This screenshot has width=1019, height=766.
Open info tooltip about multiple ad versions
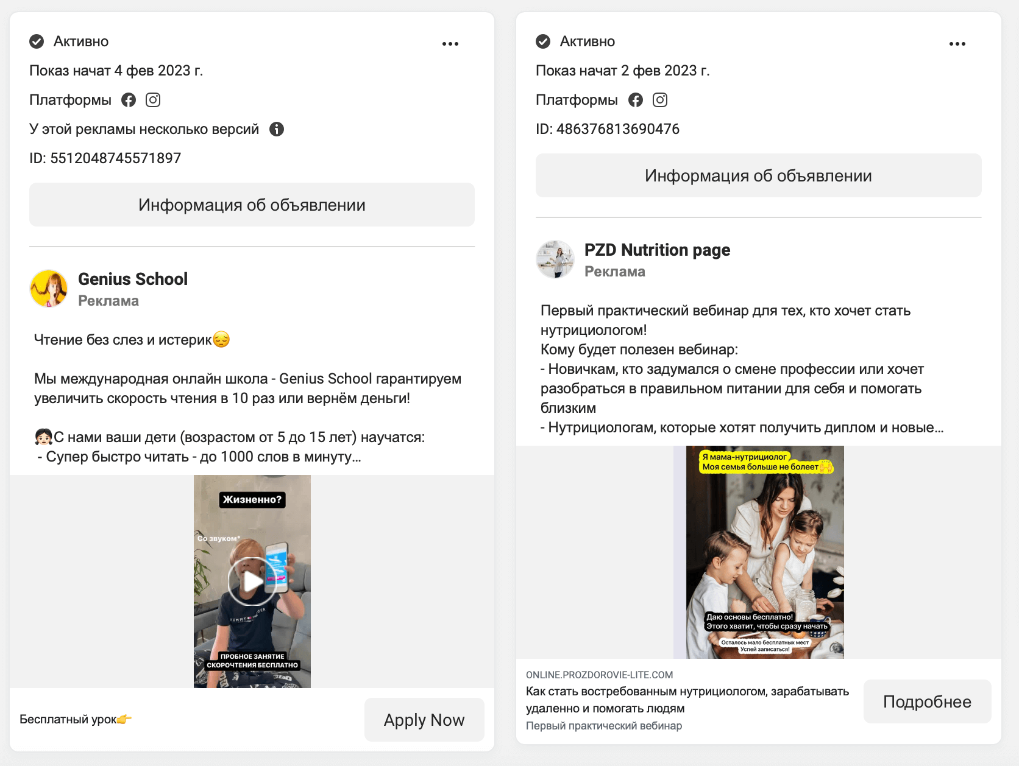(277, 128)
